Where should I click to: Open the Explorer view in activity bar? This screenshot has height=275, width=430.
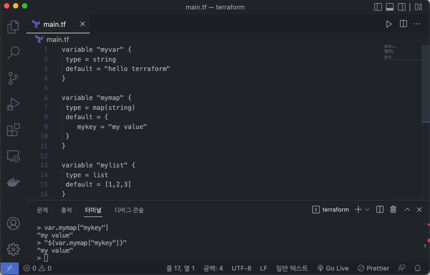13,27
